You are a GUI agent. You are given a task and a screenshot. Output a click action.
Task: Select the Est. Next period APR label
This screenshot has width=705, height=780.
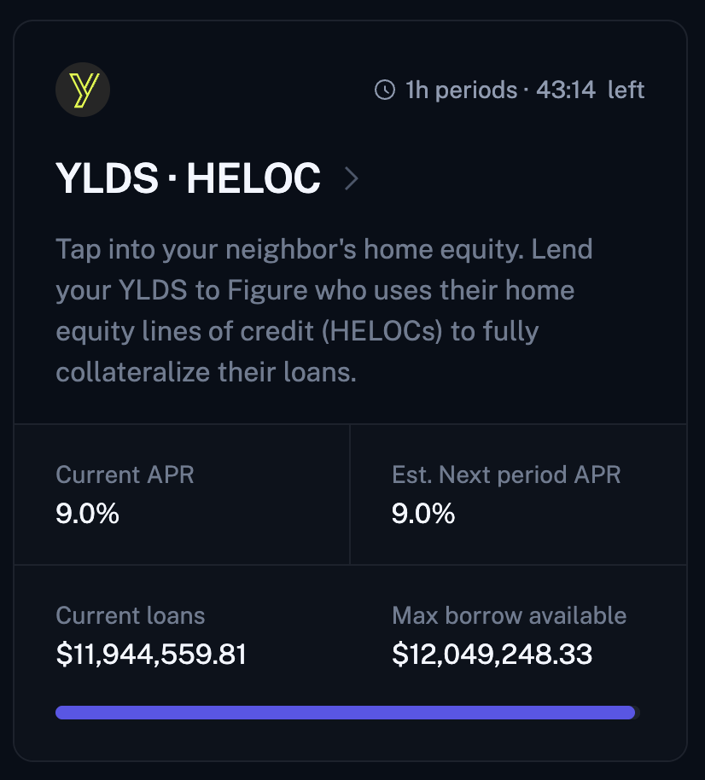click(506, 474)
